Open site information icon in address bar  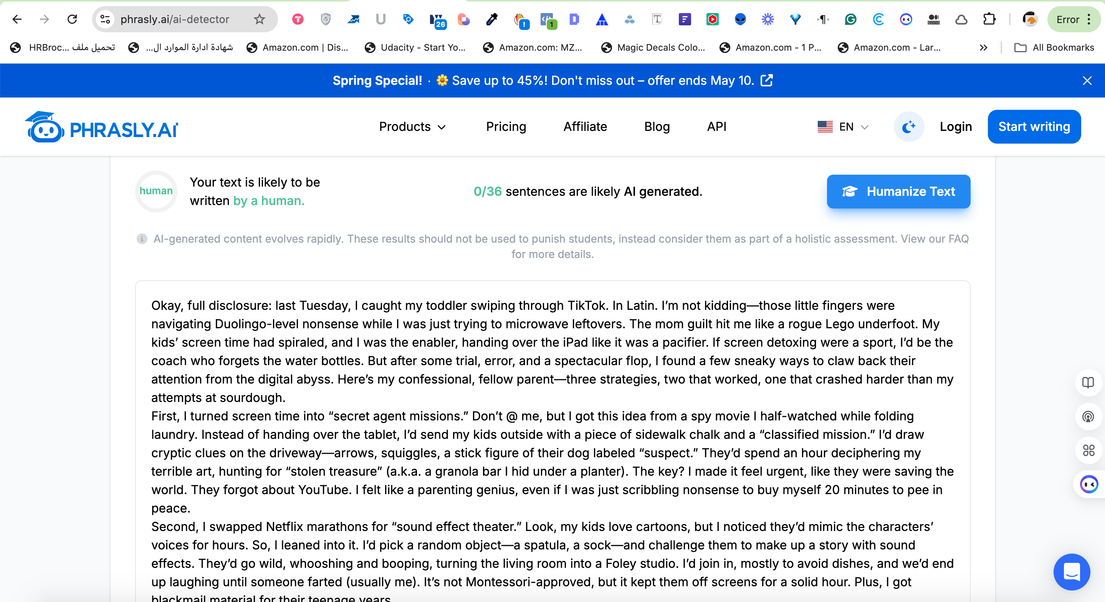105,19
